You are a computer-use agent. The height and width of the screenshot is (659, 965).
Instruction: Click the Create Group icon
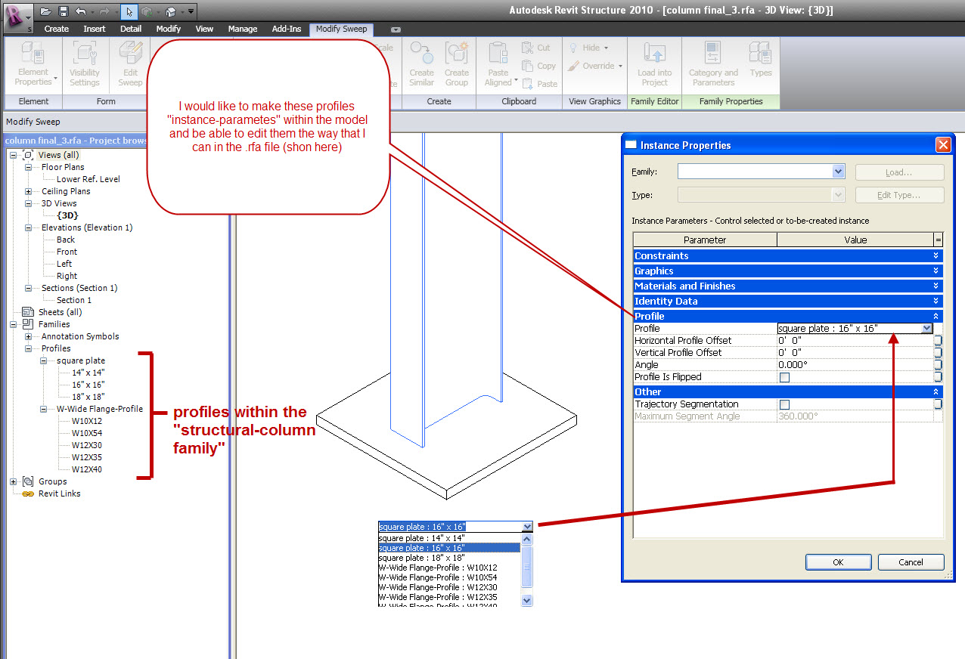[457, 53]
